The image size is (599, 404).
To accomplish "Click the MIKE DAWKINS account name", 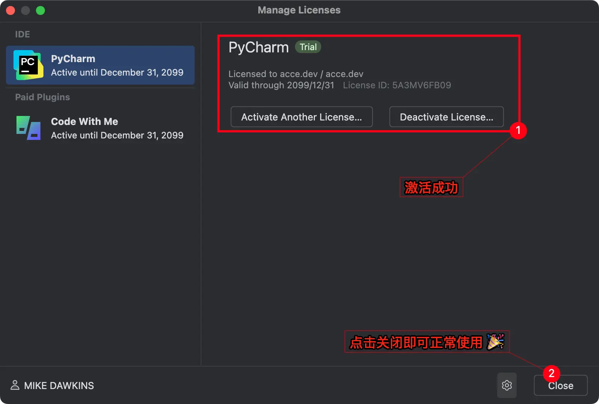I will point(59,386).
